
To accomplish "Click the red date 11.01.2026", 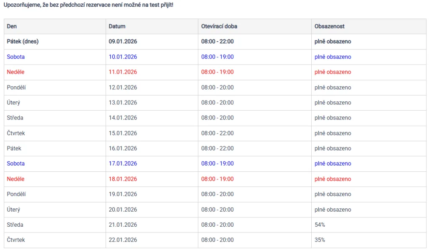I will click(123, 72).
